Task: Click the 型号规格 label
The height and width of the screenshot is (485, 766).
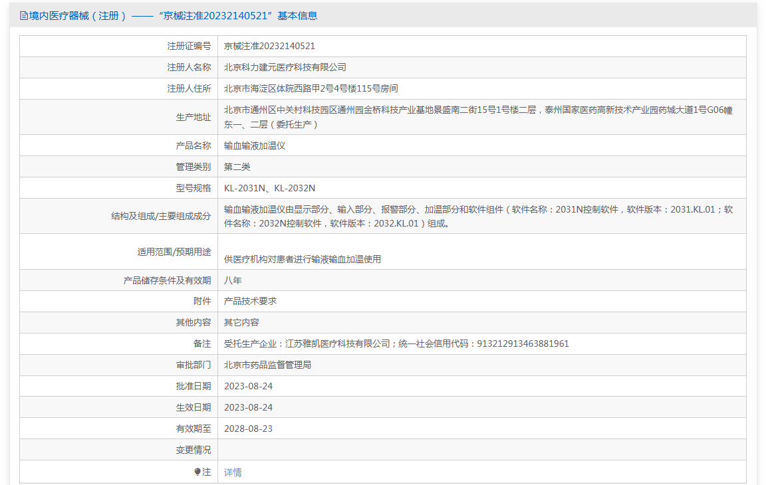Action: click(193, 188)
